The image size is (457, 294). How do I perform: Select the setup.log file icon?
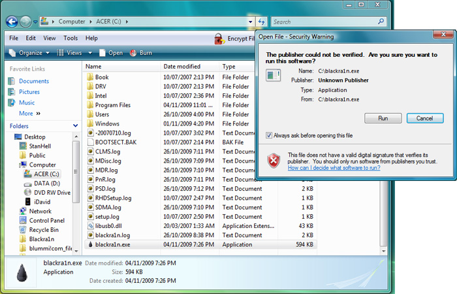pos(90,217)
